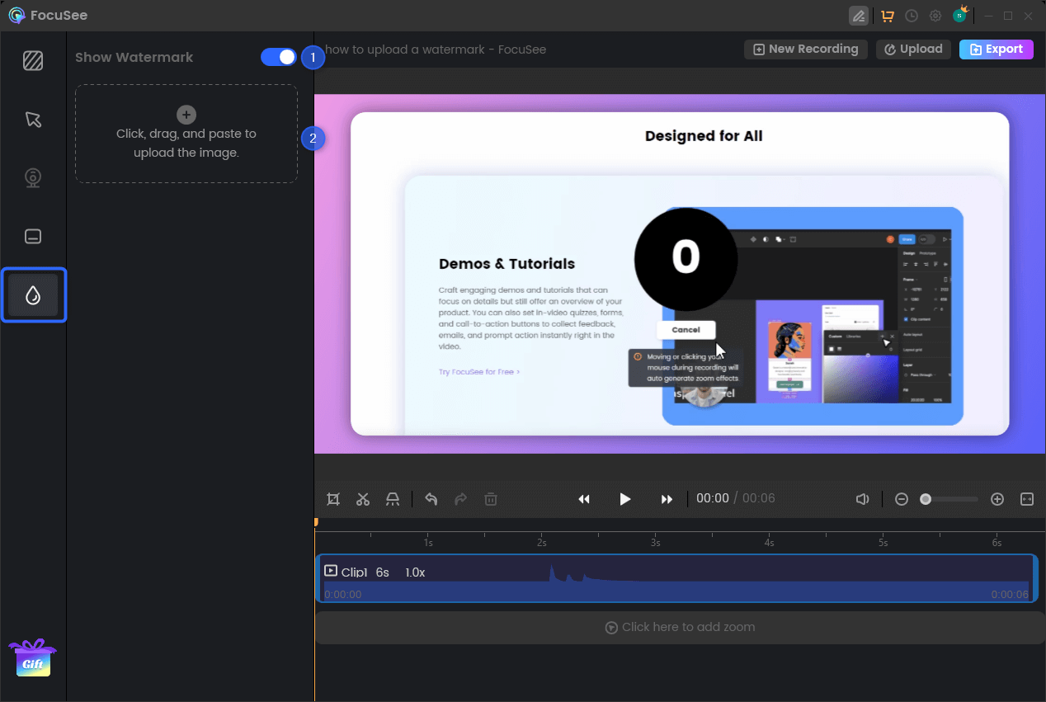Zoom out the timeline with minus icon
Image resolution: width=1046 pixels, height=702 pixels.
902,499
